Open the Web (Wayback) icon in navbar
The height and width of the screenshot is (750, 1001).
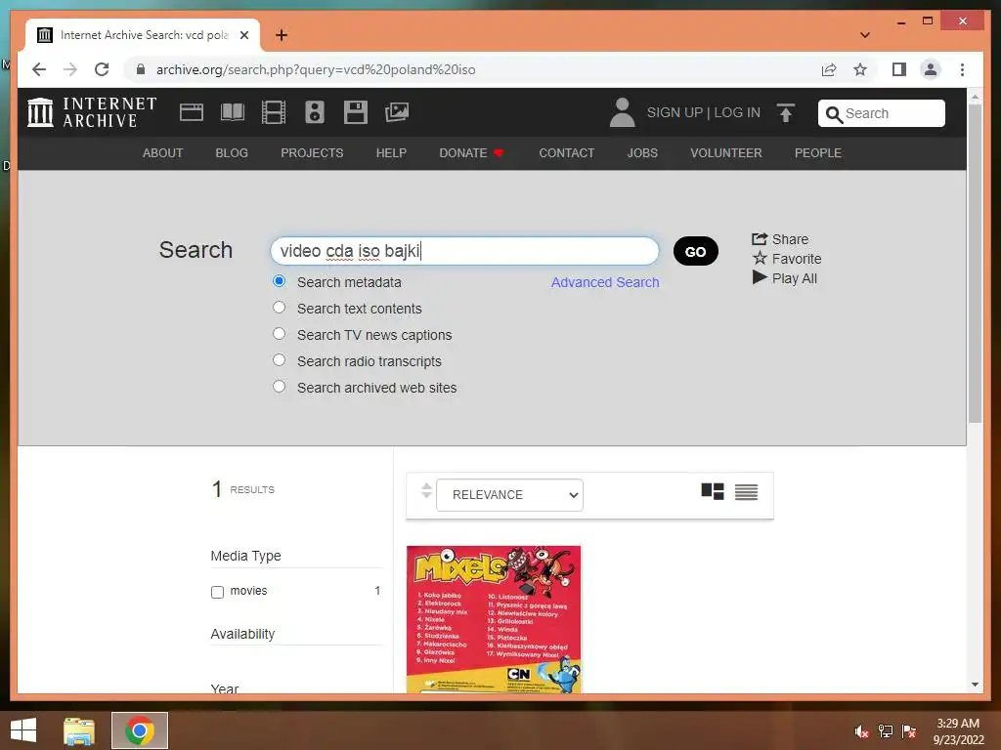pyautogui.click(x=192, y=112)
